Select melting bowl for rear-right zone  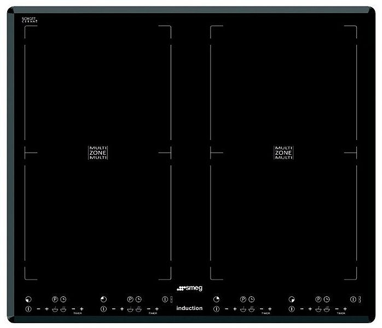pyautogui.click(x=243, y=309)
